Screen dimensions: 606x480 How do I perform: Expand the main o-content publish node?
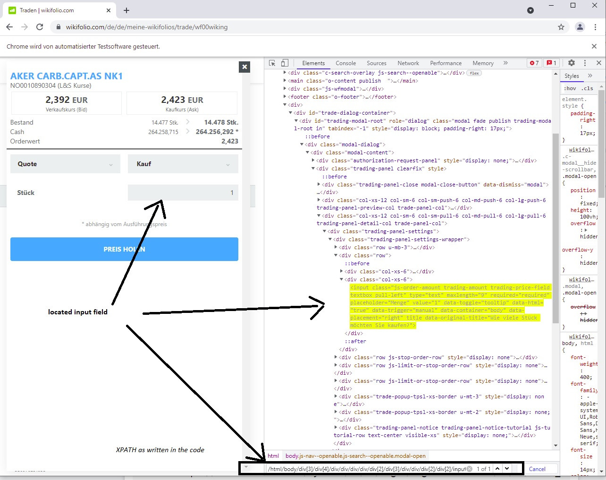coord(285,81)
